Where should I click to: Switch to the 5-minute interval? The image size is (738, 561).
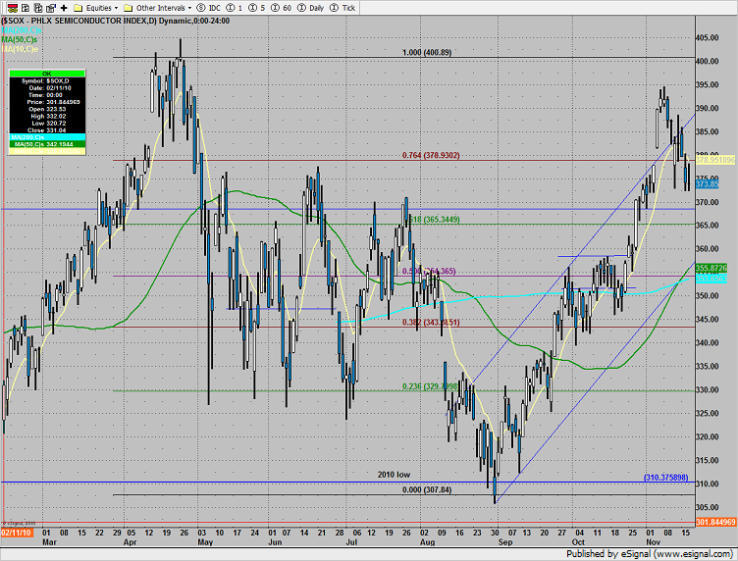tap(257, 8)
